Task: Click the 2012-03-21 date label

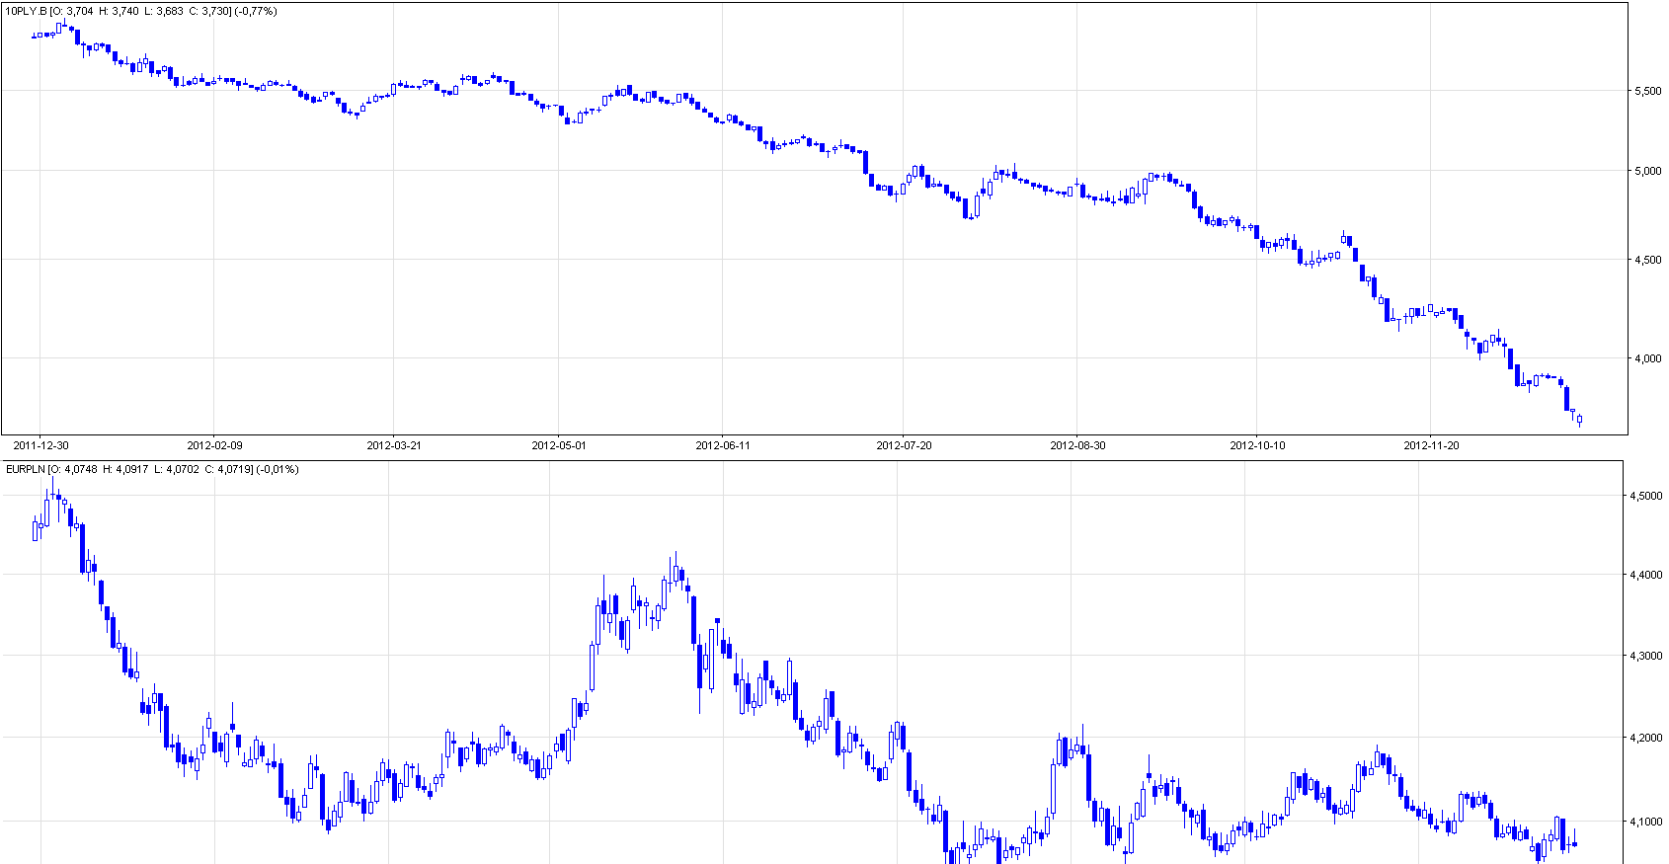Action: (x=394, y=445)
